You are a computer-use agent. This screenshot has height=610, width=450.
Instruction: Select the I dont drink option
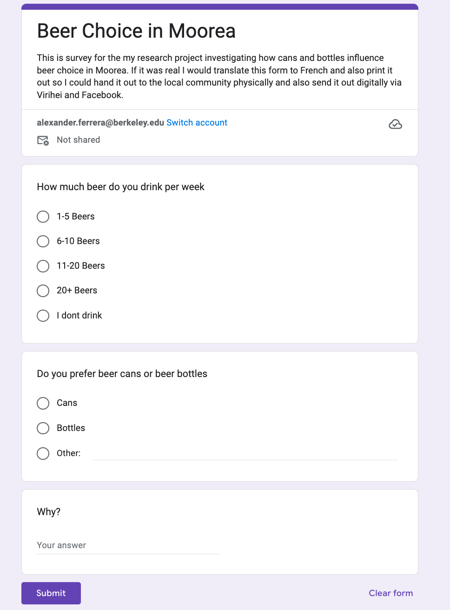click(x=43, y=316)
